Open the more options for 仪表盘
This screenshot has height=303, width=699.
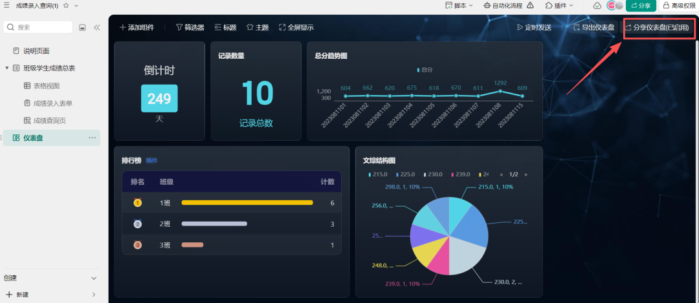[x=93, y=138]
